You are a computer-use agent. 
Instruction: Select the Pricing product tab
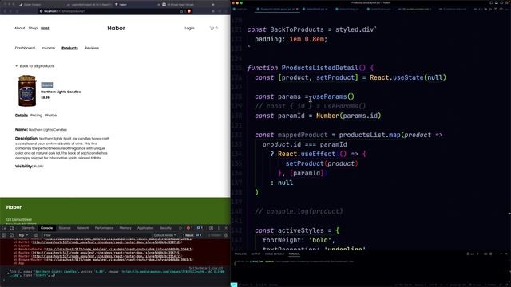pos(36,115)
